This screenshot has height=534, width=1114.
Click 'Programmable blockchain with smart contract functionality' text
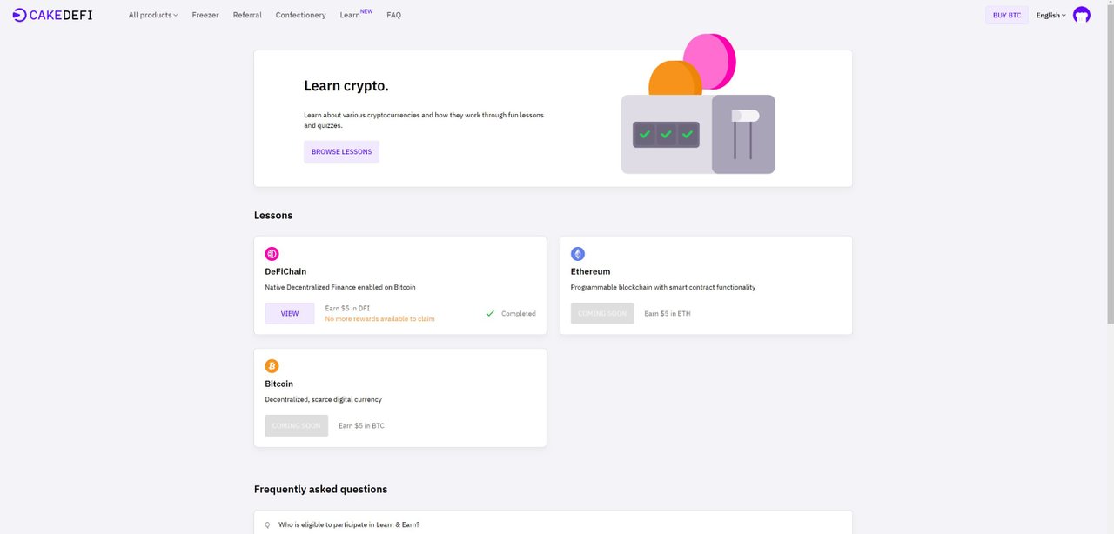point(663,287)
